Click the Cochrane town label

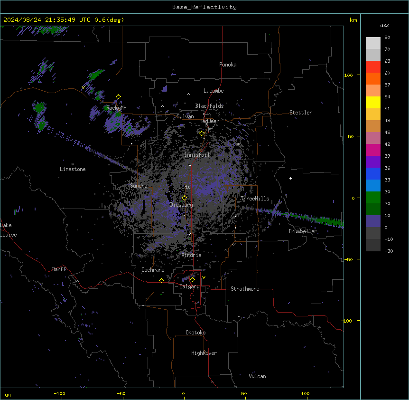153,270
